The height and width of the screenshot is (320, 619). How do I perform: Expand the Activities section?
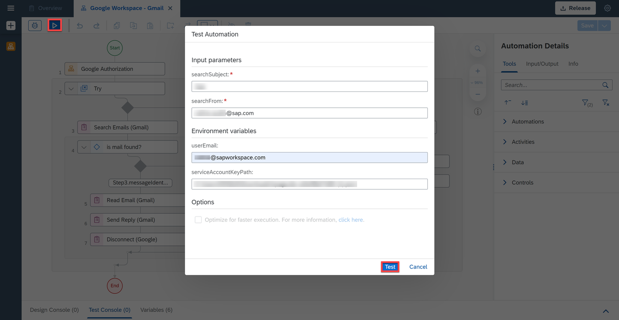coord(505,142)
